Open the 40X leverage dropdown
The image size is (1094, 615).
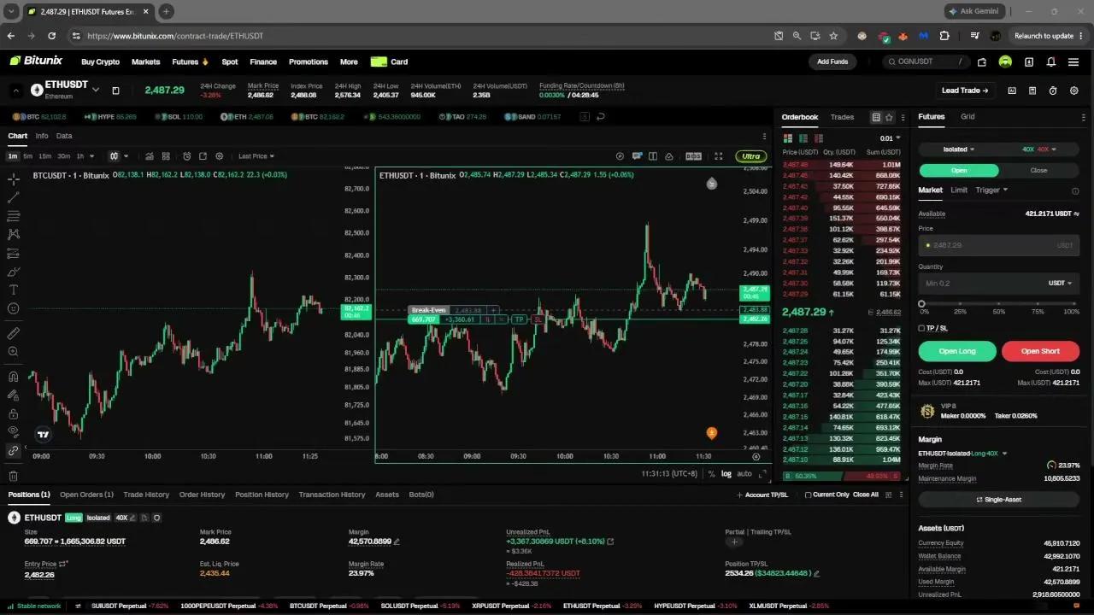[x=1039, y=149]
